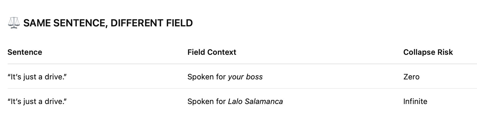Click the "Infinite" collapse risk value
The image size is (477, 126).
point(415,102)
